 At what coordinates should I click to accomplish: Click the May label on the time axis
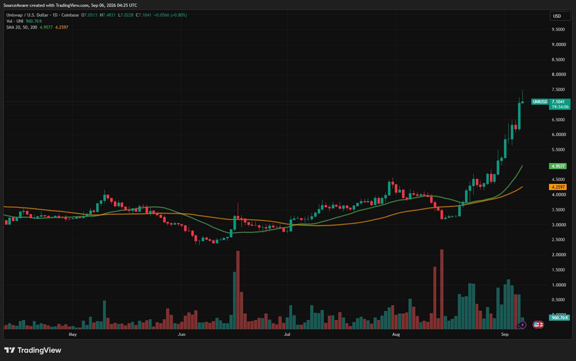point(73,334)
